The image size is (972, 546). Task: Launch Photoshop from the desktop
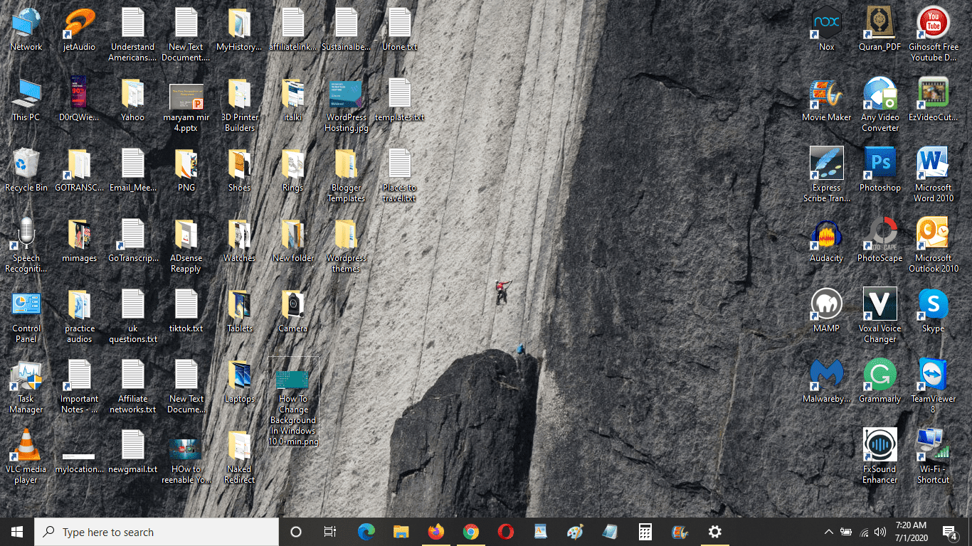click(879, 170)
